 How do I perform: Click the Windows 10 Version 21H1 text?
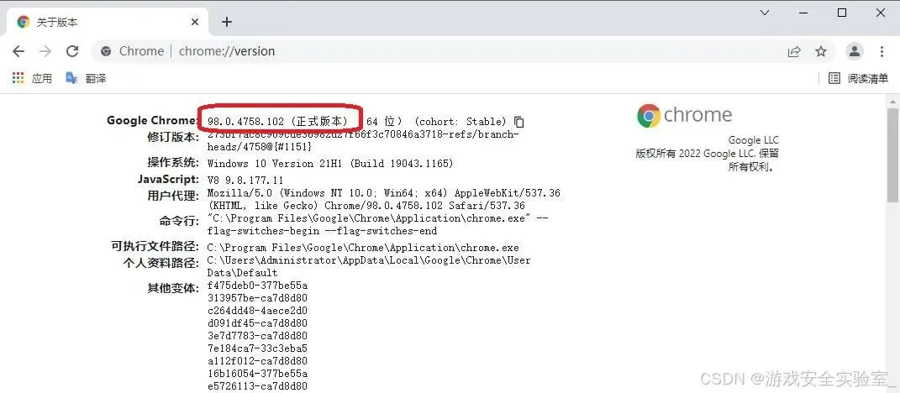[330, 164]
